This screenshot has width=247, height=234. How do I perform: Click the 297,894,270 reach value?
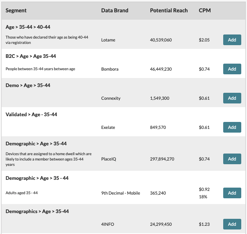tap(162, 159)
